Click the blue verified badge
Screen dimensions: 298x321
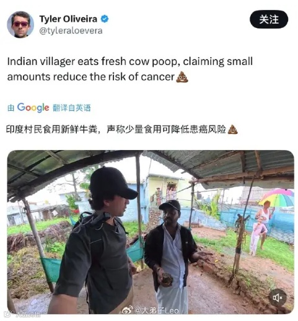(x=105, y=19)
